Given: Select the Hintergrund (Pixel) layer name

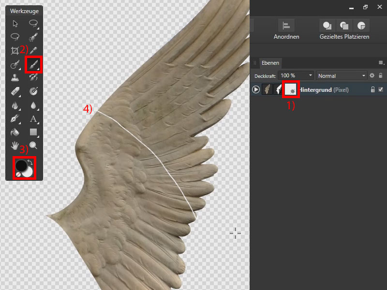Looking at the screenshot, I should pyautogui.click(x=324, y=90).
